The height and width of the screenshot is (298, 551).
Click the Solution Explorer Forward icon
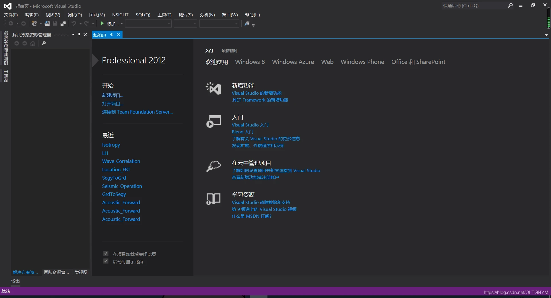pos(25,43)
